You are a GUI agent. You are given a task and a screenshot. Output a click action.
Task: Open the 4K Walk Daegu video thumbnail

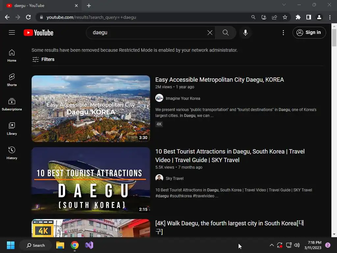(x=91, y=228)
